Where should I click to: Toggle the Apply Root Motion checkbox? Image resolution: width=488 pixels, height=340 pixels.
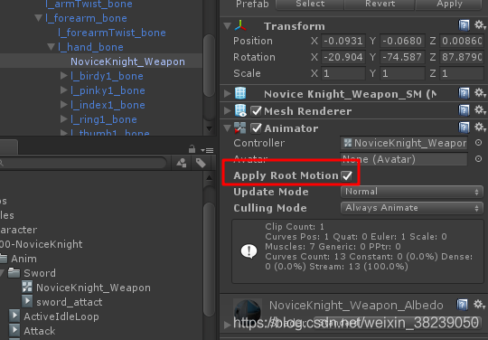(347, 176)
